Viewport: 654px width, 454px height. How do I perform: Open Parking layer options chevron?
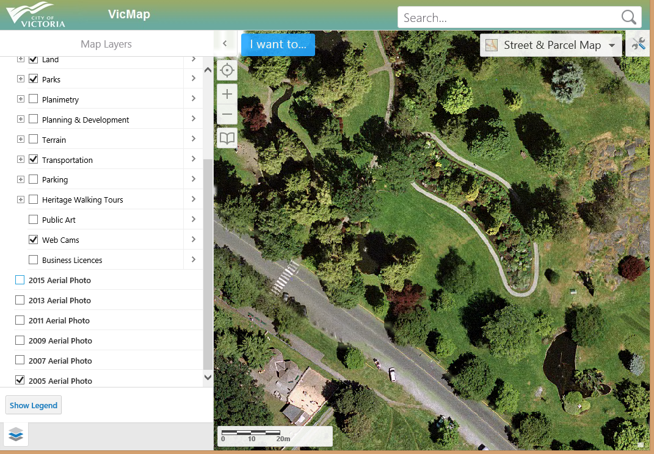193,179
